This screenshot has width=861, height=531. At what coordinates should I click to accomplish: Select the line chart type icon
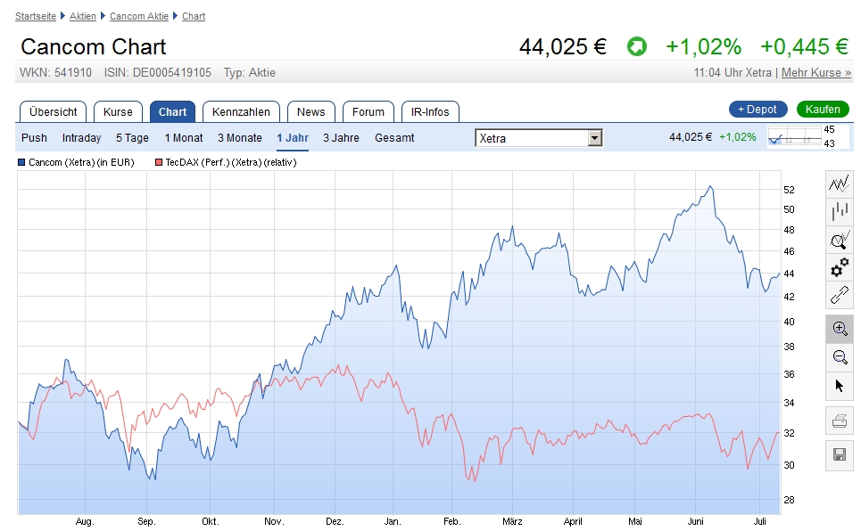tap(839, 184)
